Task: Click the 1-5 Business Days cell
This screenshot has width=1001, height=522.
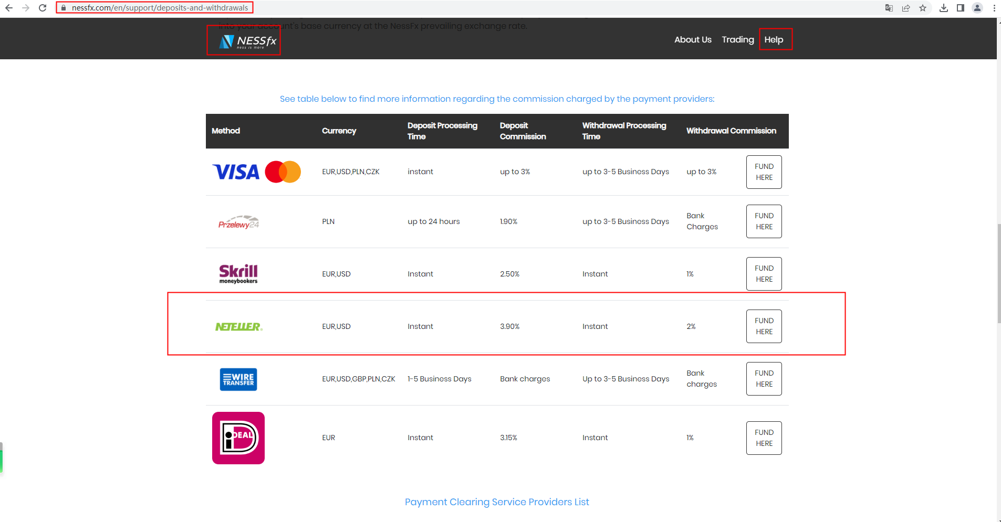Action: (x=440, y=379)
